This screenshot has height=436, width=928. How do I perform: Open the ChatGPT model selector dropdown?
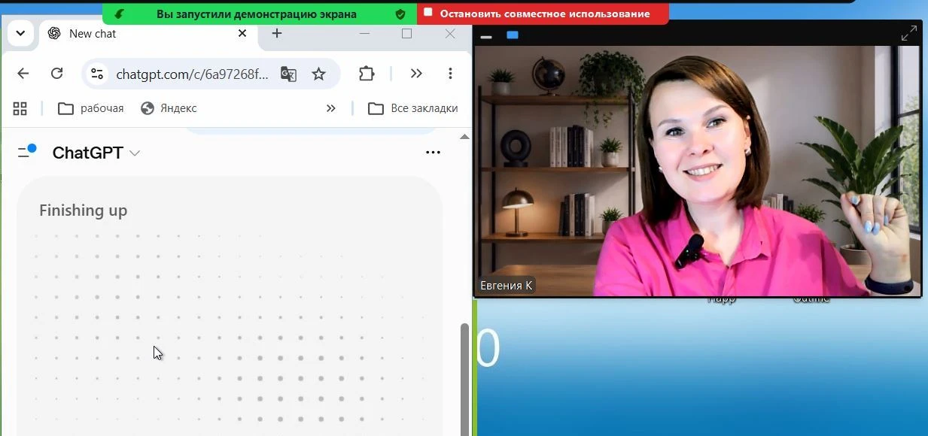[x=96, y=153]
